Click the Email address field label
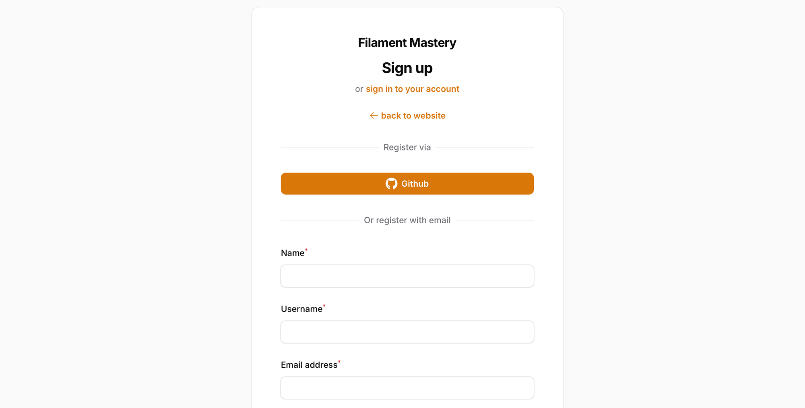 coord(308,365)
